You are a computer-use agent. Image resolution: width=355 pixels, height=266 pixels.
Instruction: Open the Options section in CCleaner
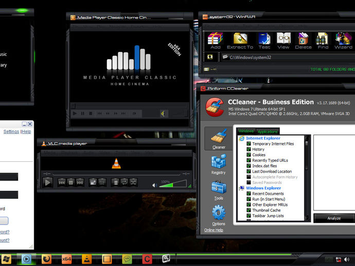219,215
